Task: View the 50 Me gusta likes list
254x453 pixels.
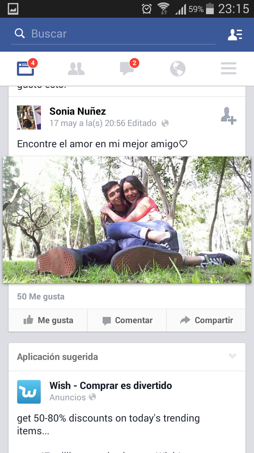Action: [41, 297]
